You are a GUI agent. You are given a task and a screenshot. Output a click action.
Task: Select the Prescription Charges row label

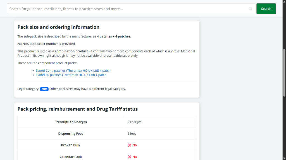pos(71,122)
